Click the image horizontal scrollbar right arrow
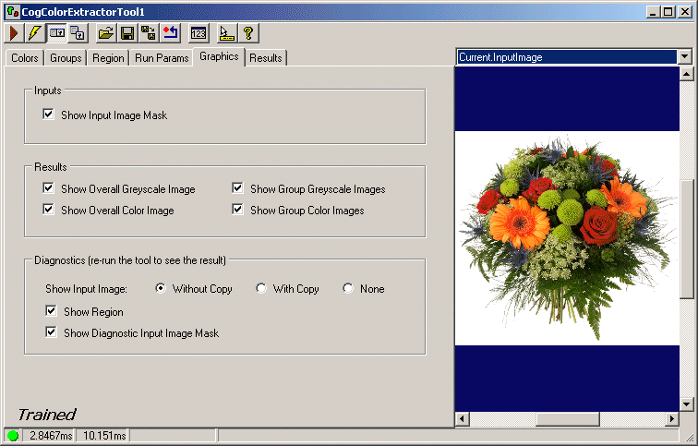 [x=671, y=419]
